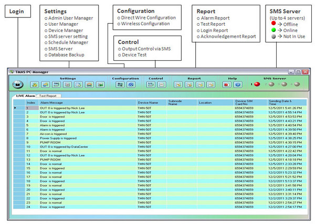
Task: Sort by Subnode Name column header
Action: pyautogui.click(x=182, y=103)
